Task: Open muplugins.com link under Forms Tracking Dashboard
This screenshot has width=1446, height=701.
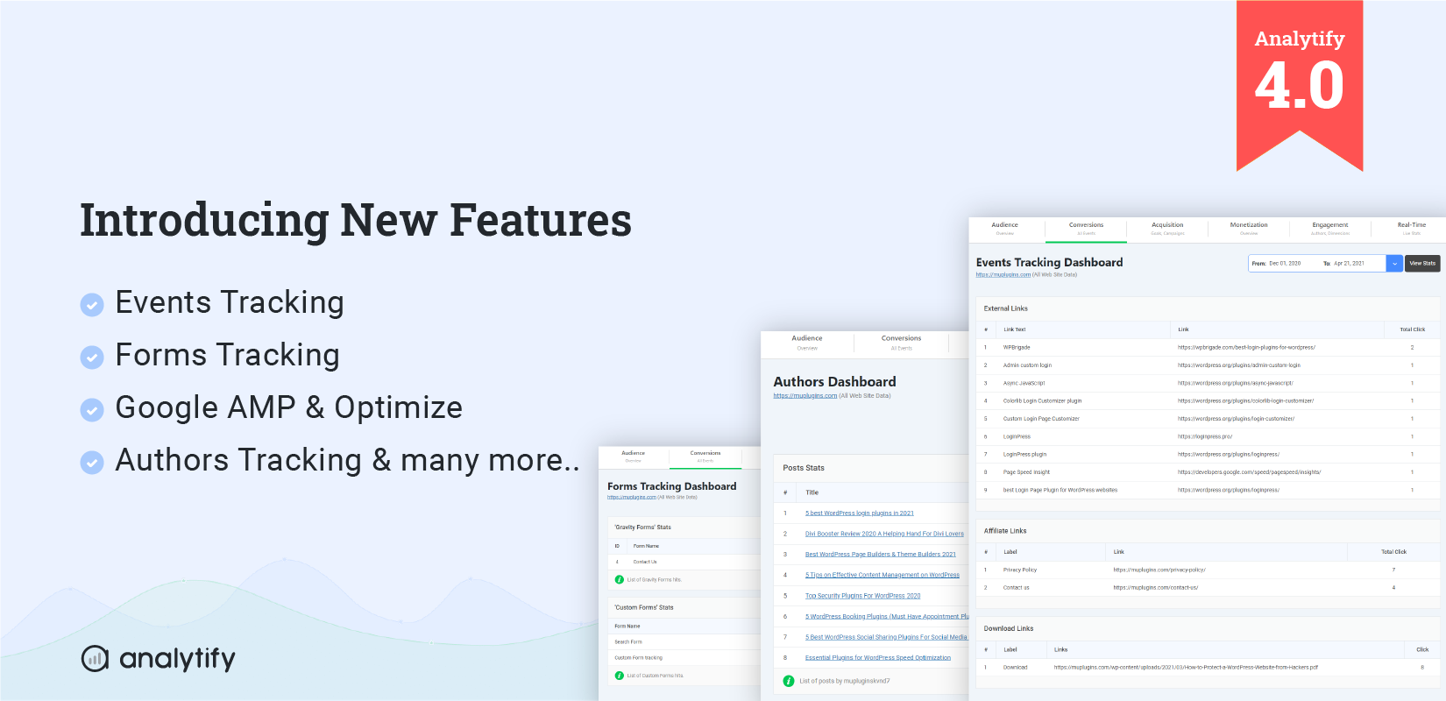Action: (631, 498)
